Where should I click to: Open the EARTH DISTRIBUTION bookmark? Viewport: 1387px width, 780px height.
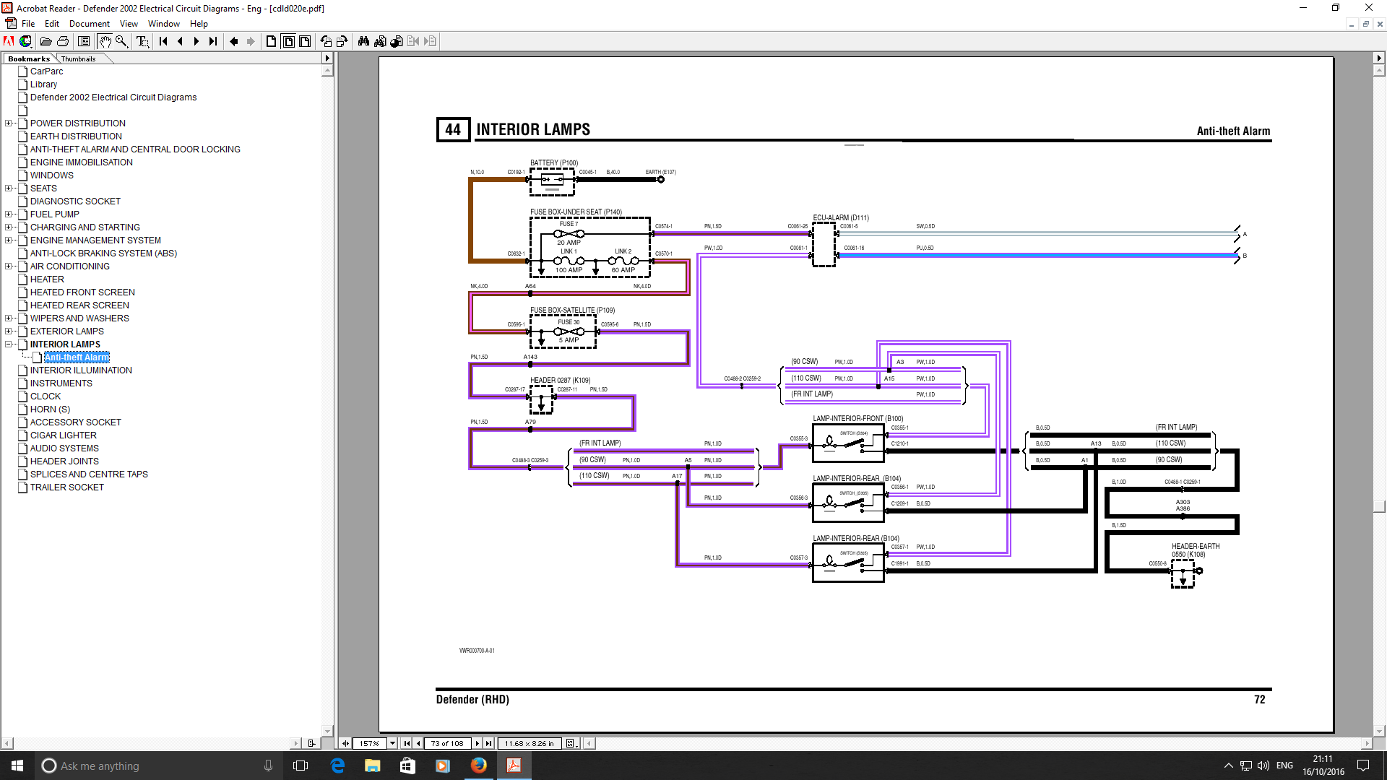[76, 136]
